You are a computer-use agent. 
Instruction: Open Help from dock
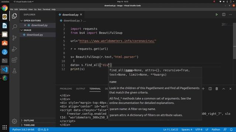[x=5, y=52]
